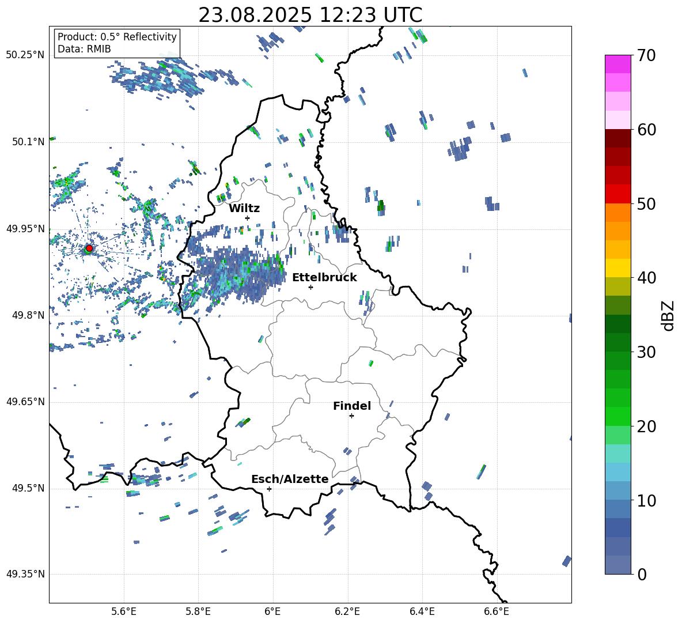Viewport: 682px width, 623px height.
Task: Click the 20 colorbar tick label
Action: pyautogui.click(x=646, y=426)
